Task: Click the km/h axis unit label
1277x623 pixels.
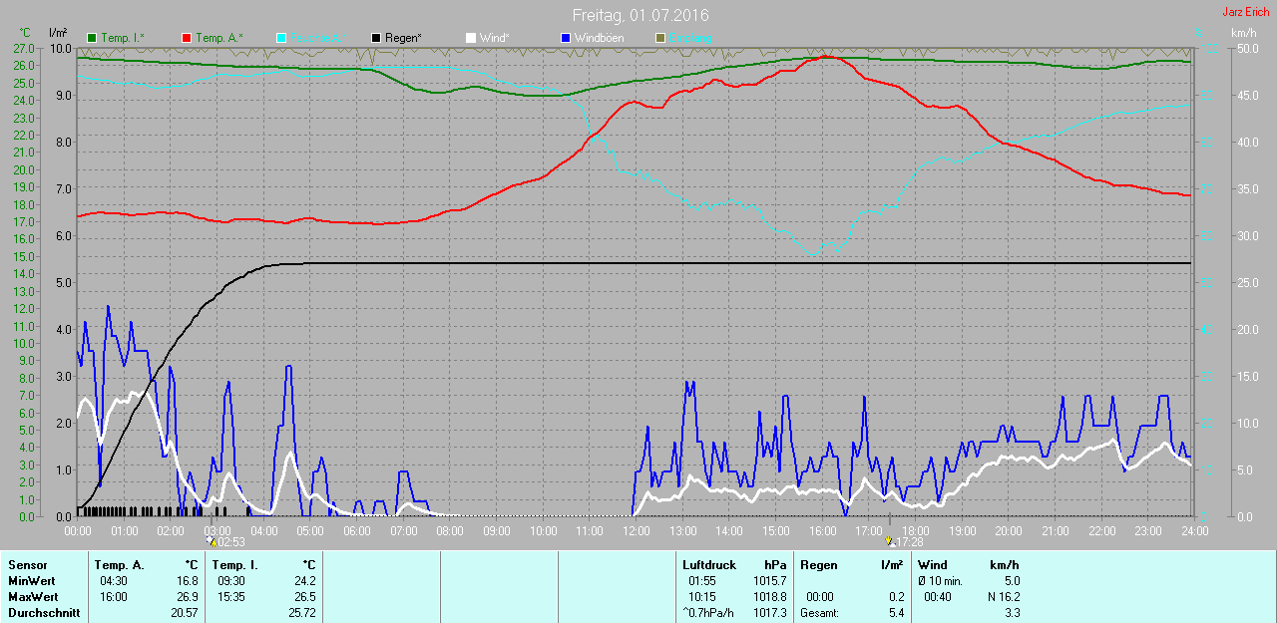Action: point(1243,33)
